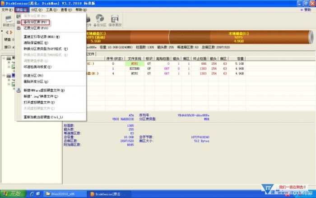
Task: Click the 10737418240 total bytes value
Action: pos(200,137)
